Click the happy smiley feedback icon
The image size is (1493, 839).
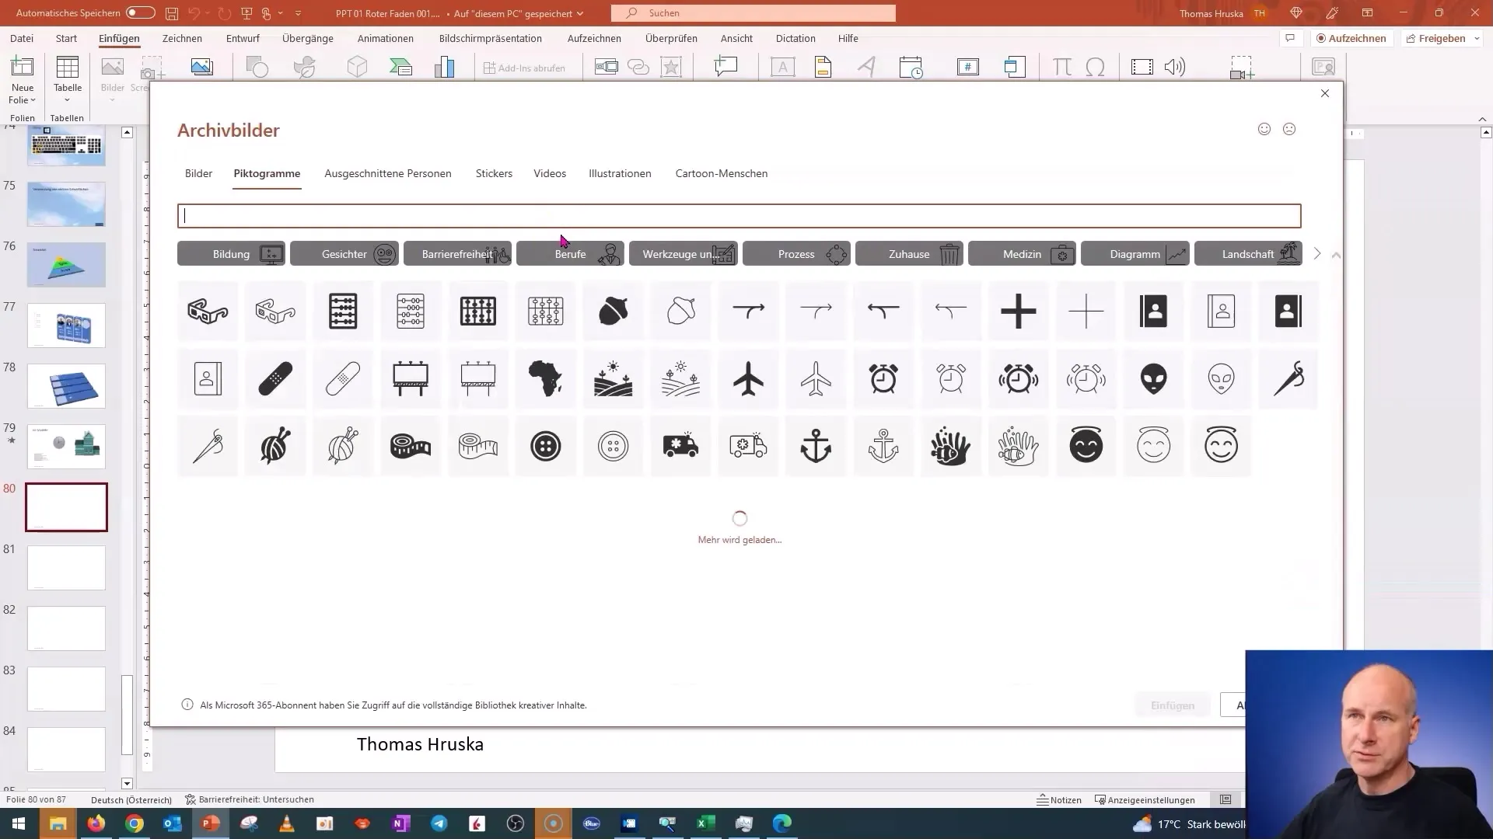[x=1264, y=129]
